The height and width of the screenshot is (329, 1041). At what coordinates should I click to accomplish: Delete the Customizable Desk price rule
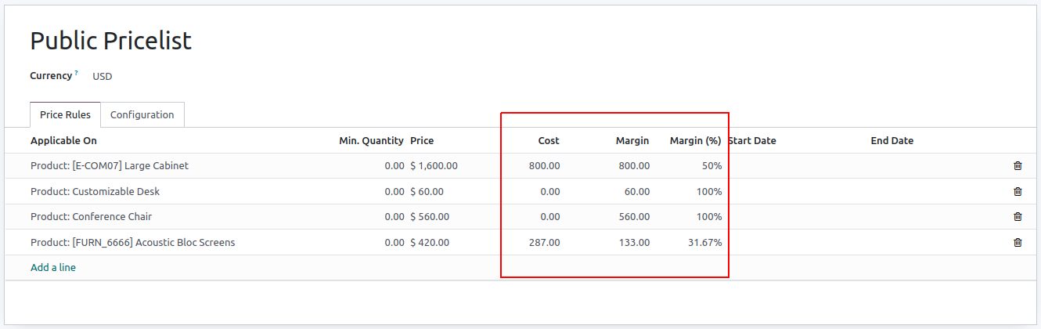click(x=1018, y=191)
